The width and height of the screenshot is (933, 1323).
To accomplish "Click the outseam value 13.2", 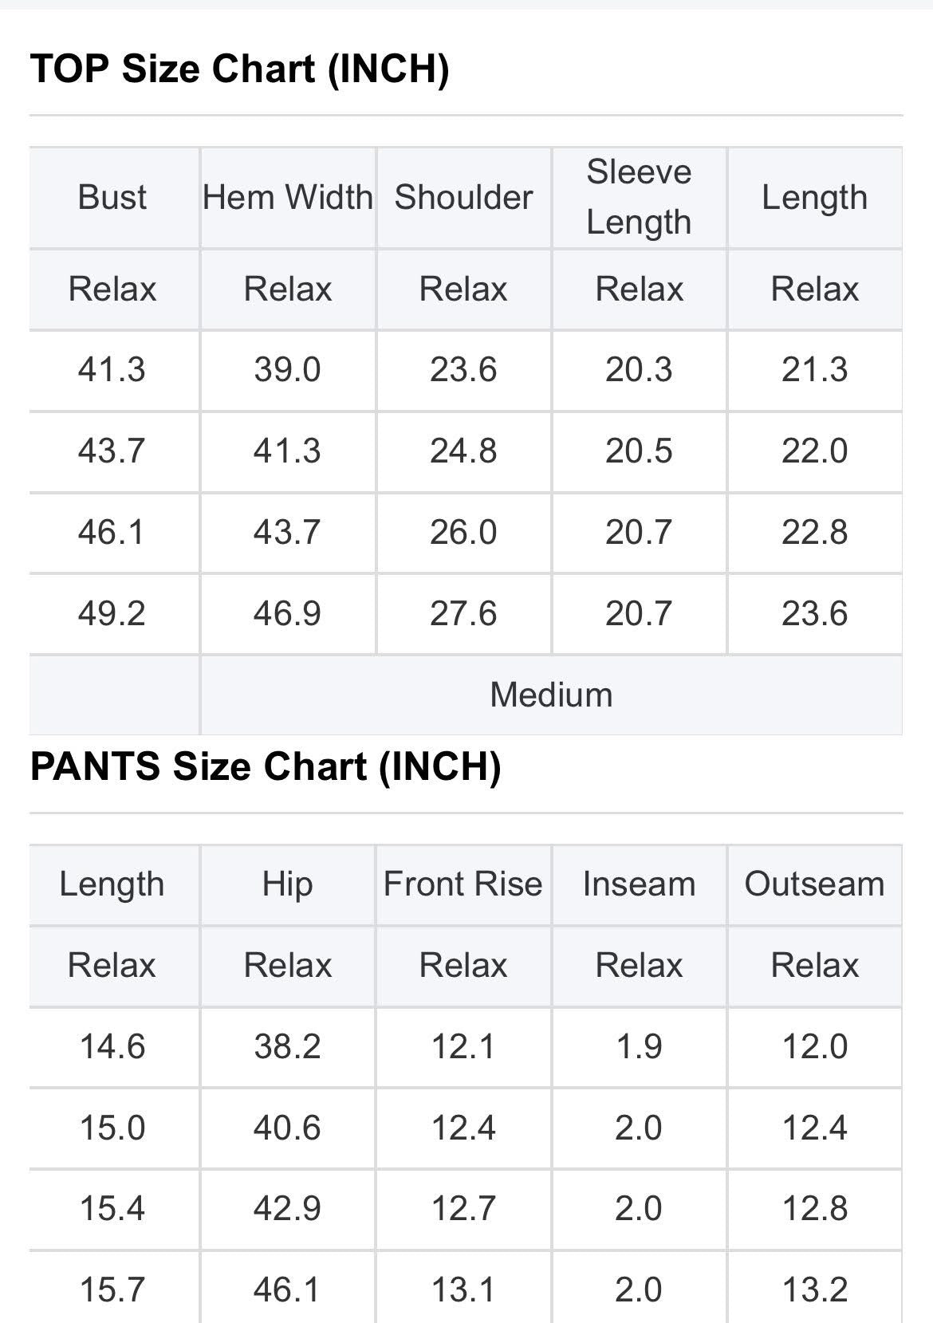I will (814, 1290).
